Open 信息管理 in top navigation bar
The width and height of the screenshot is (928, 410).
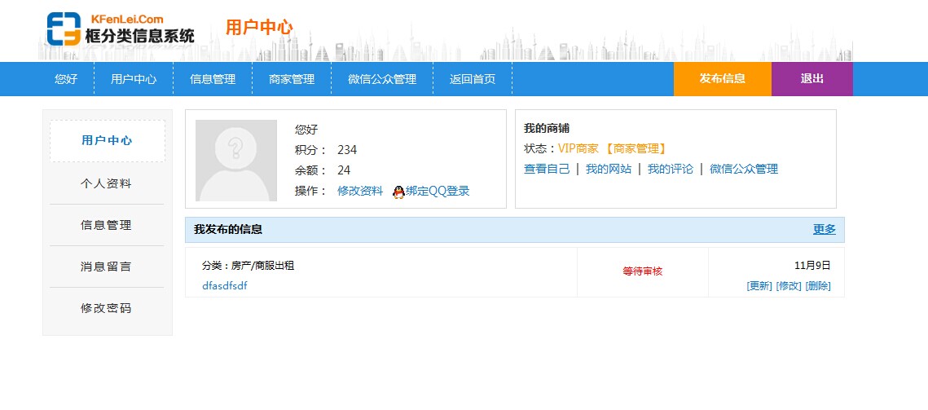tap(213, 79)
